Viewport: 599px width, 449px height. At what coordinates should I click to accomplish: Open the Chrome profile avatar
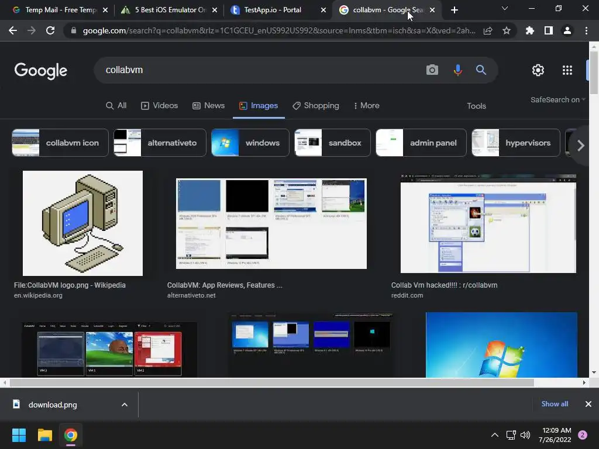(x=567, y=30)
